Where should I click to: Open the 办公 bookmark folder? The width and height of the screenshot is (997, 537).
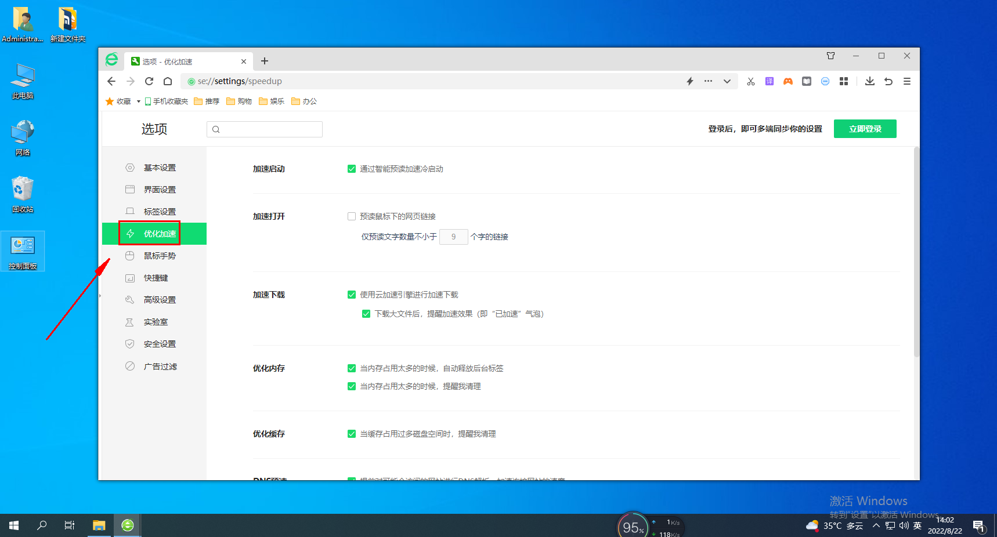click(304, 101)
